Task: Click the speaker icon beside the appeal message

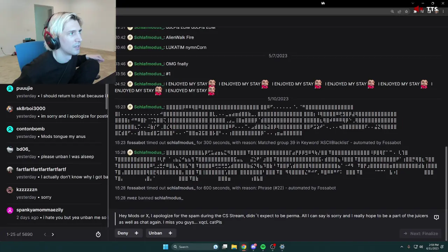Action: tap(436, 217)
